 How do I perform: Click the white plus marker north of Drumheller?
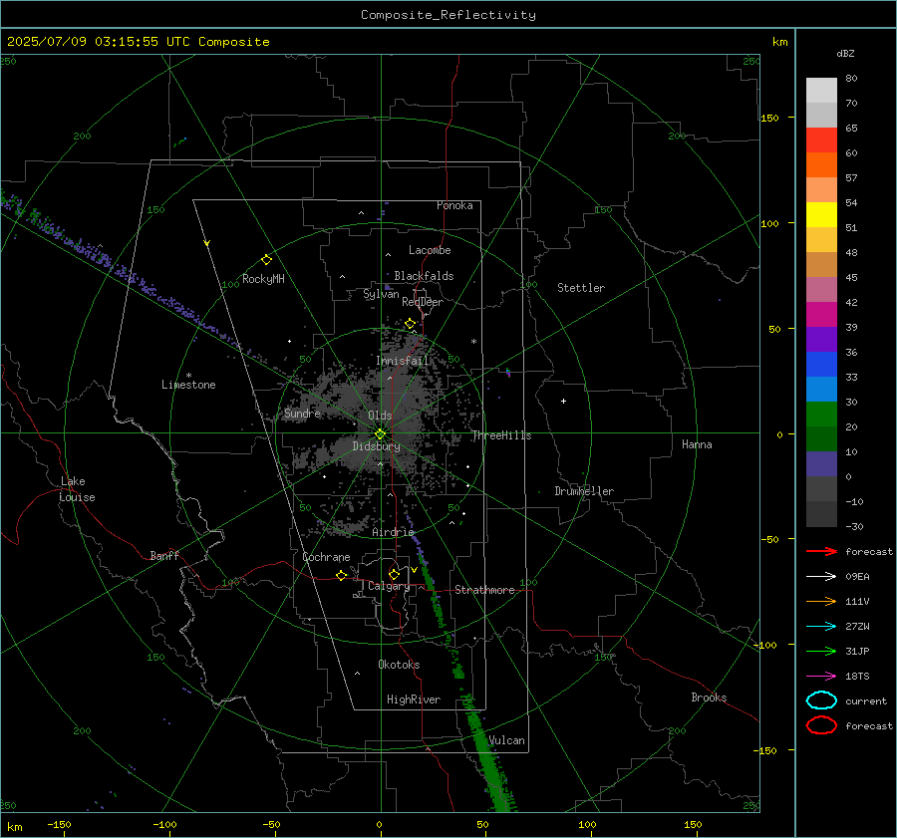click(x=563, y=401)
